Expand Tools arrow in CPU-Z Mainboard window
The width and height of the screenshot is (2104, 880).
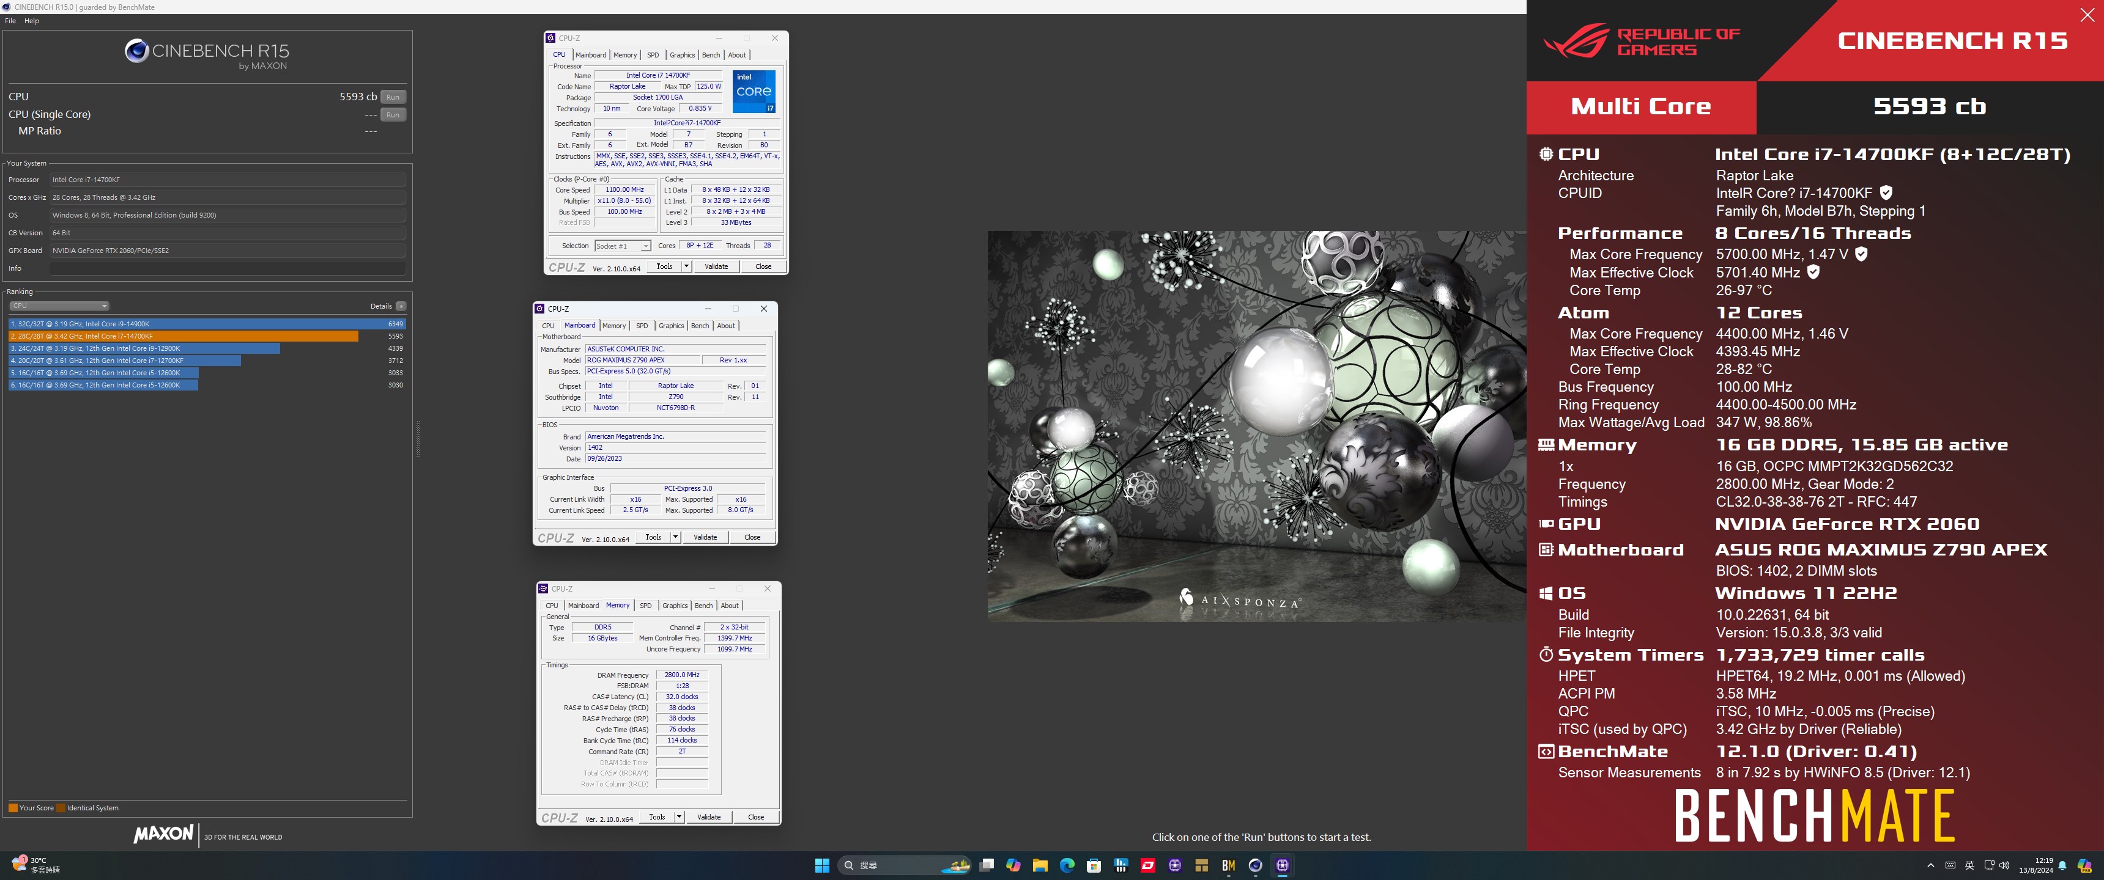(675, 537)
